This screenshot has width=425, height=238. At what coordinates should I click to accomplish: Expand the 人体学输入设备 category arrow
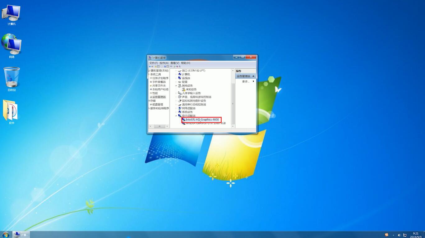pyautogui.click(x=176, y=93)
